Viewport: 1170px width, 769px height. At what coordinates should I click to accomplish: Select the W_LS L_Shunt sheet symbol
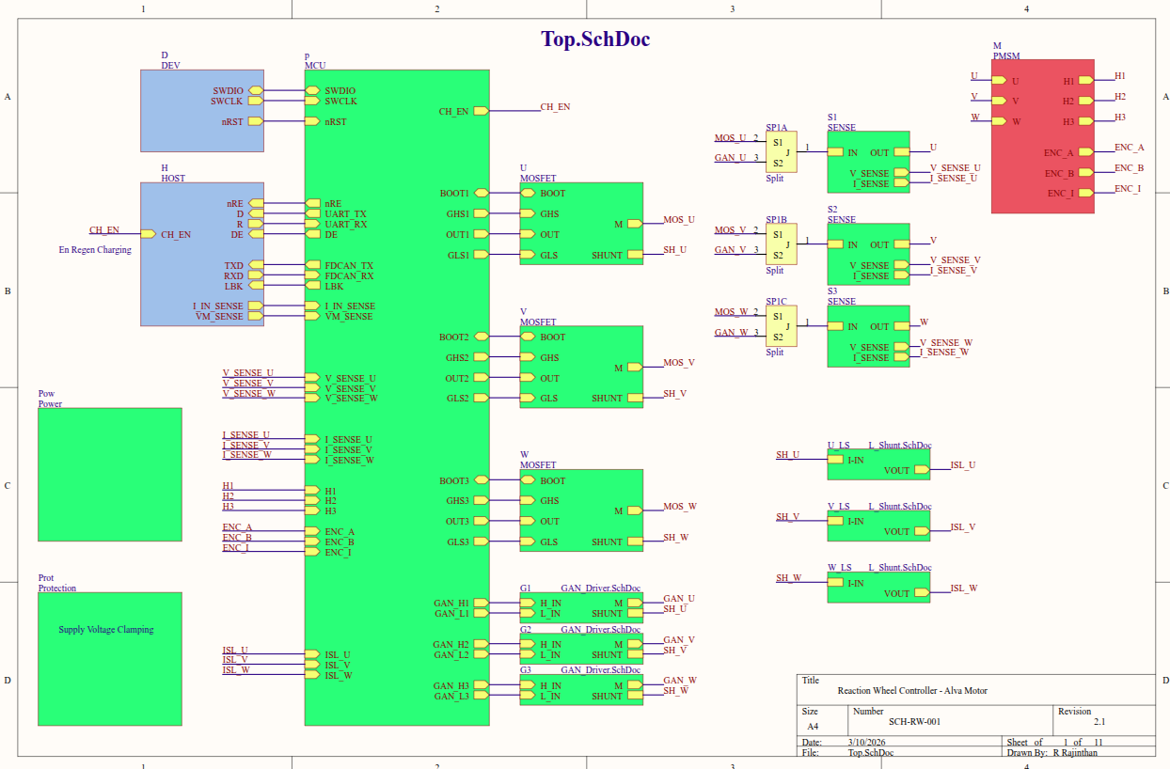[878, 588]
